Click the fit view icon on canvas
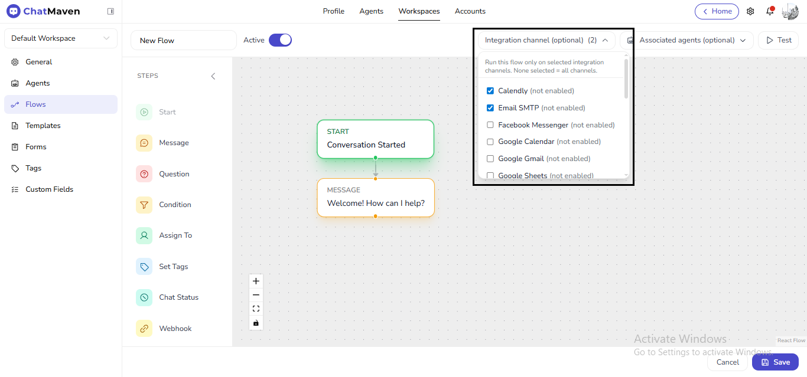807x377 pixels. [x=256, y=308]
